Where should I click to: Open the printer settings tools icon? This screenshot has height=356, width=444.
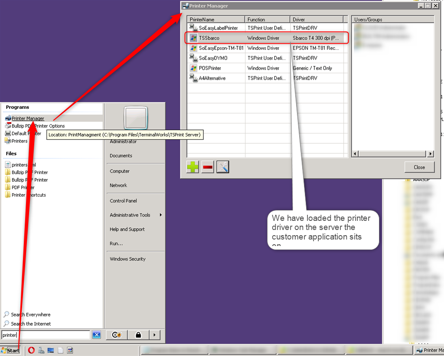coord(222,167)
